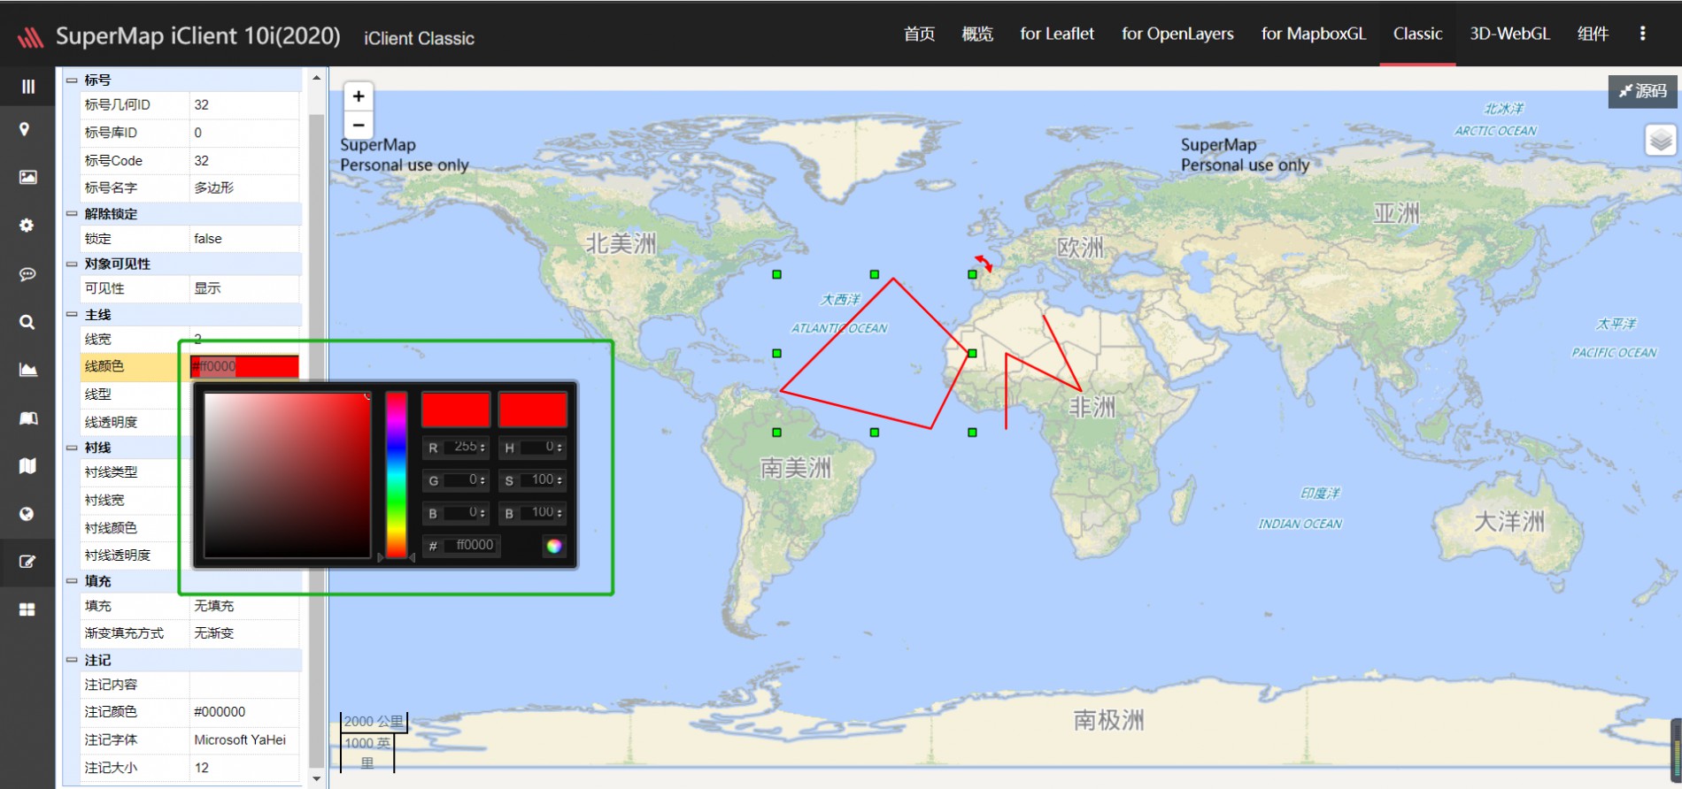The image size is (1682, 789).
Task: Open the 概览 nav item
Action: (977, 34)
